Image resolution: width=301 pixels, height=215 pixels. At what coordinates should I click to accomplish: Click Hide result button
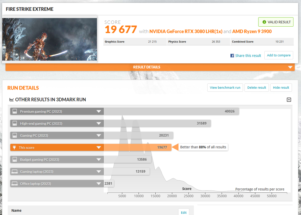[x=281, y=88]
